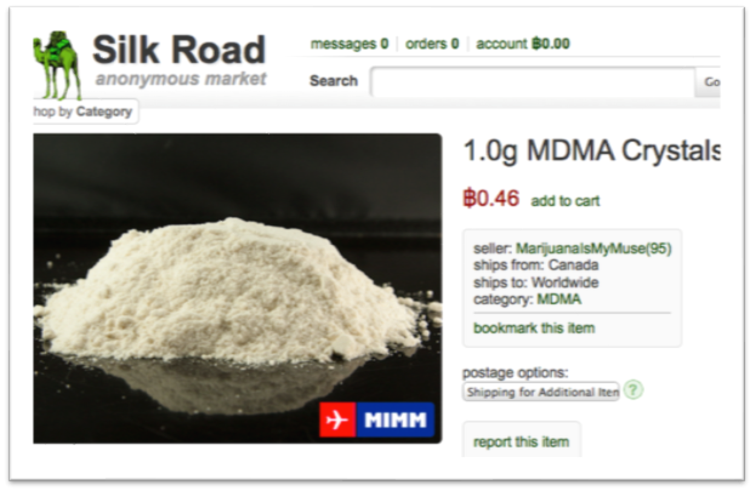Viewport: 753px width, 491px height.
Task: Click the blue MIMM badge on the photo
Action: pyautogui.click(x=396, y=419)
